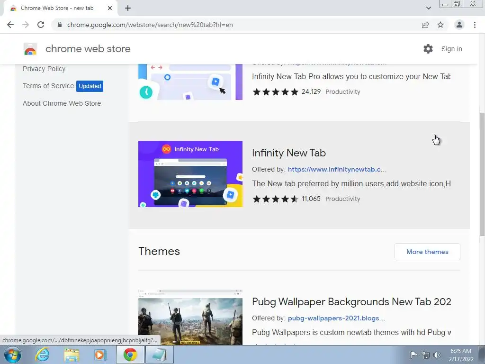
Task: Close the Chrome Web Store tab
Action: pyautogui.click(x=110, y=8)
